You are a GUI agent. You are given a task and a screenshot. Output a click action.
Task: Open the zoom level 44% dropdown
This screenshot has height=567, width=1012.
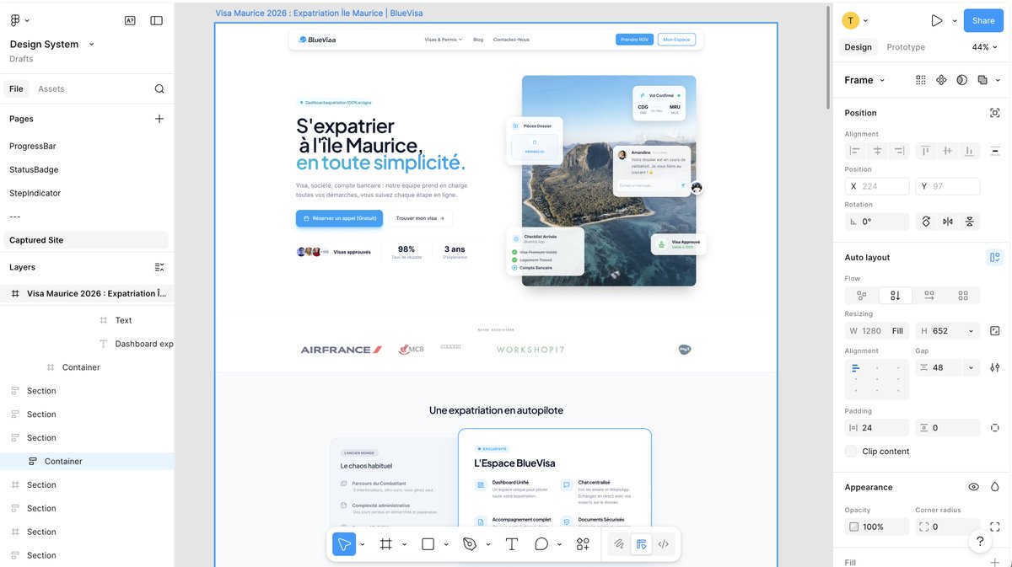coord(985,47)
